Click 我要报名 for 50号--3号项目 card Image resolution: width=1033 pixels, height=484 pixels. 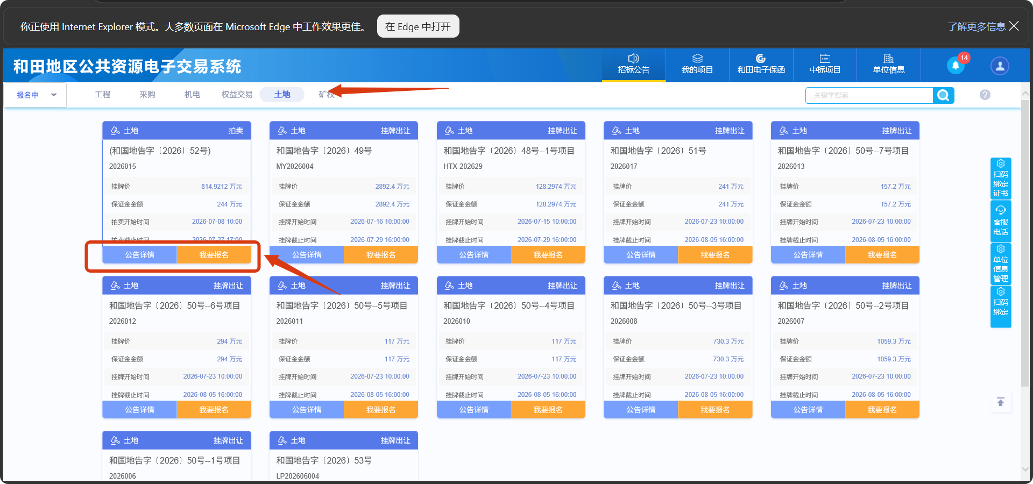[x=715, y=410]
